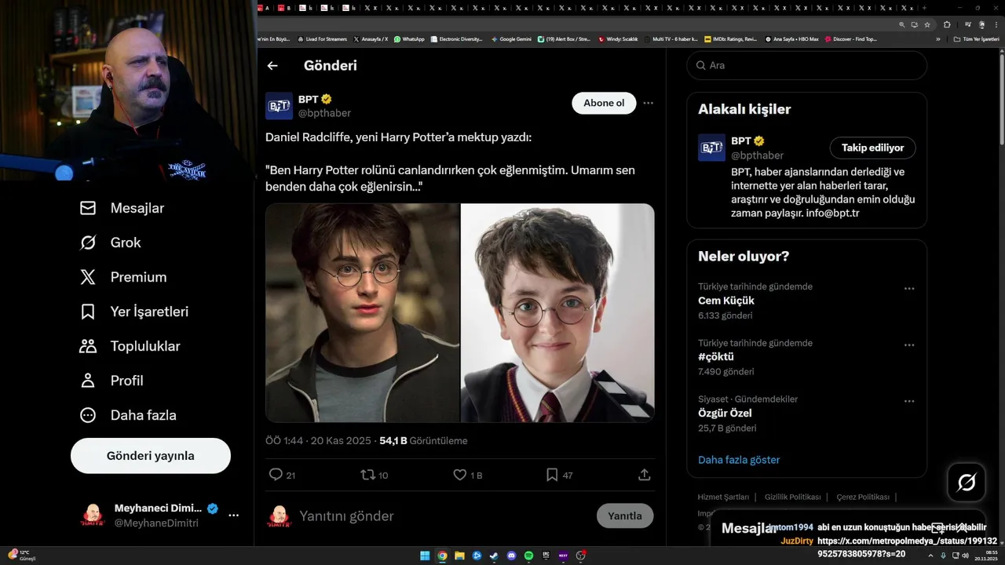This screenshot has height=565, width=1005.
Task: Open Hizmet Şartları footer link
Action: click(723, 497)
